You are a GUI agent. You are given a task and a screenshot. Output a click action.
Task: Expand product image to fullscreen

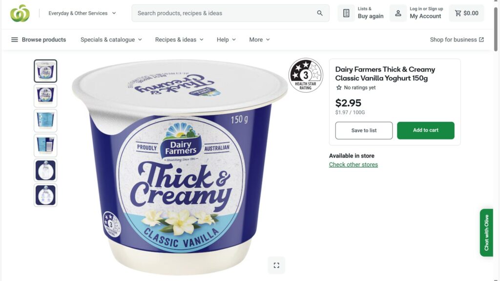pos(276,265)
